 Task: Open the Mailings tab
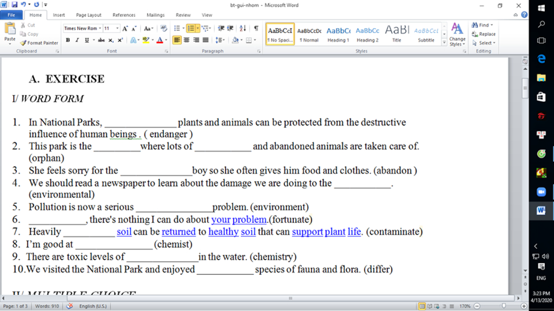pos(155,15)
